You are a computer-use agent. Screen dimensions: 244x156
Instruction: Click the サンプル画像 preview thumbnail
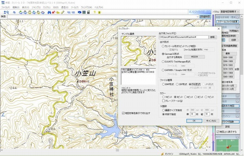pos(138,51)
